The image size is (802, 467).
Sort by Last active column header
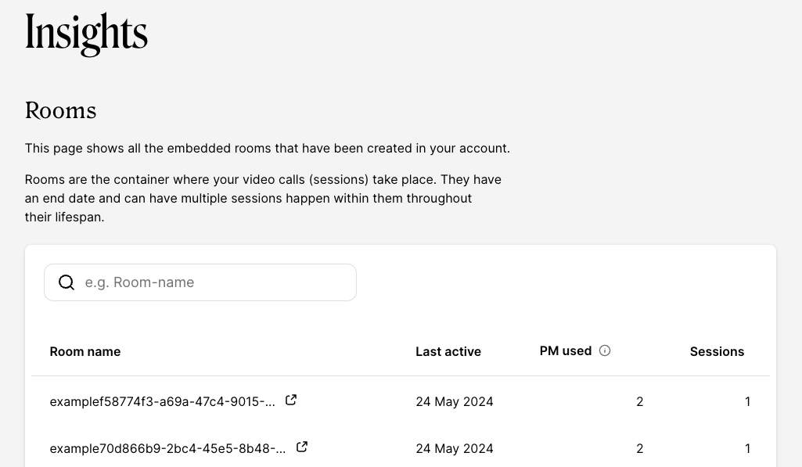(x=448, y=351)
